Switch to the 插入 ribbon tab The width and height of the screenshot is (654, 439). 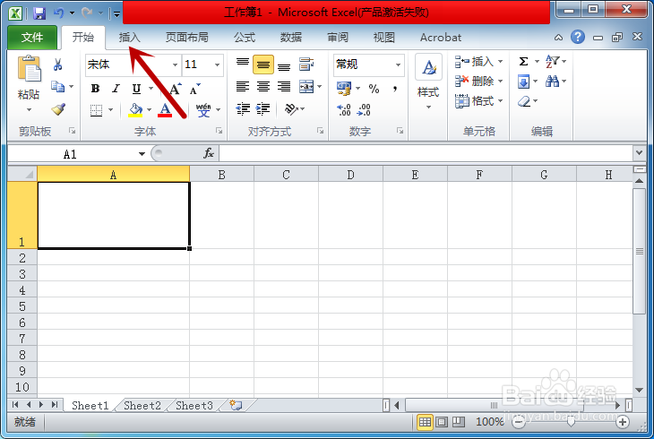coord(129,38)
